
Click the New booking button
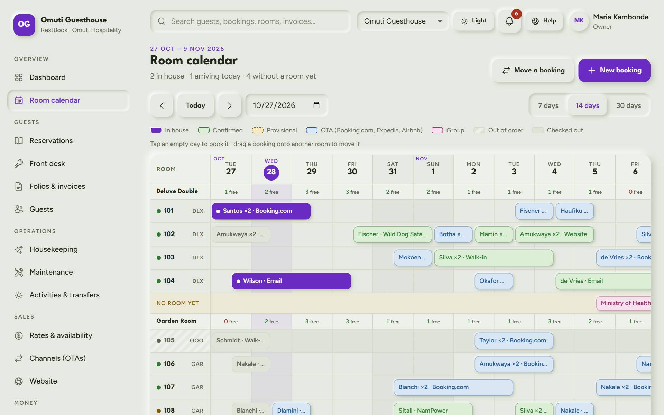[614, 71]
